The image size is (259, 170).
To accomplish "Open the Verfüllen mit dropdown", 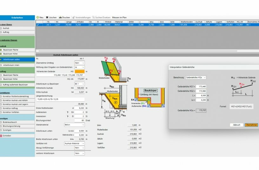I will click(x=74, y=144).
